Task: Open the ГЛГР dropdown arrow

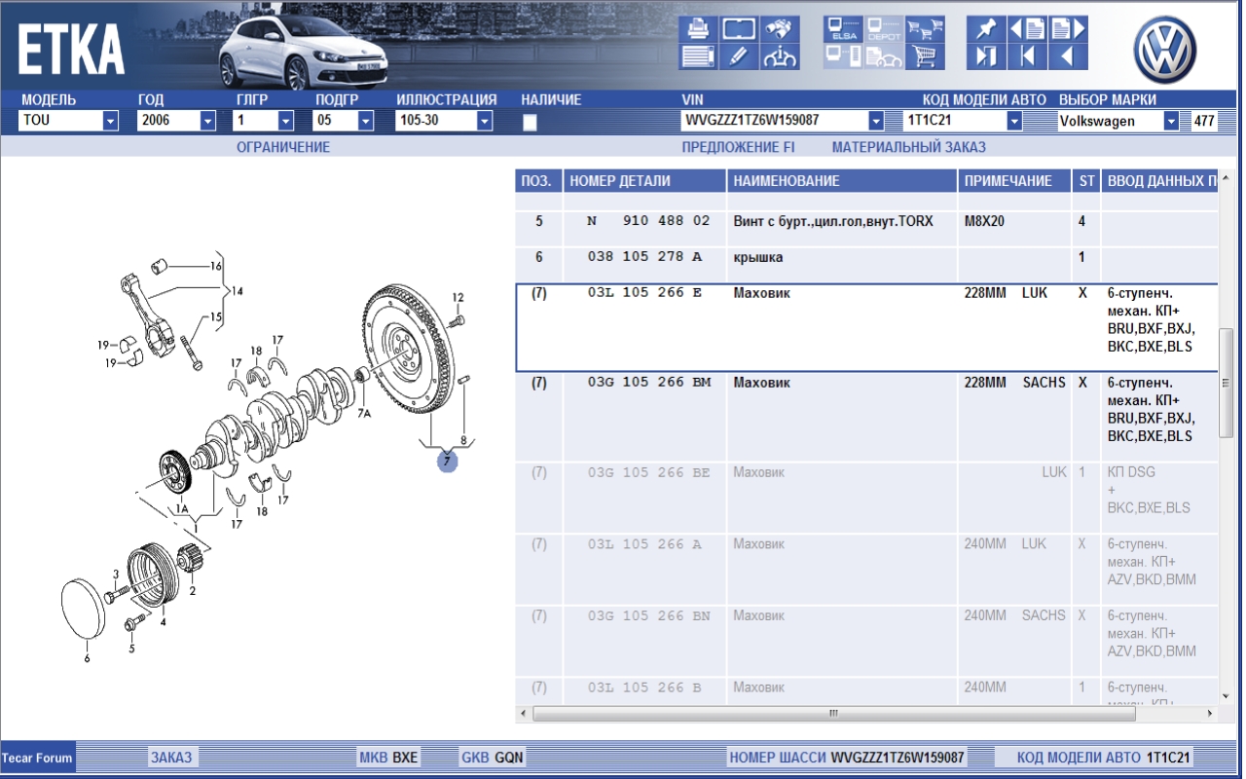Action: (x=286, y=121)
